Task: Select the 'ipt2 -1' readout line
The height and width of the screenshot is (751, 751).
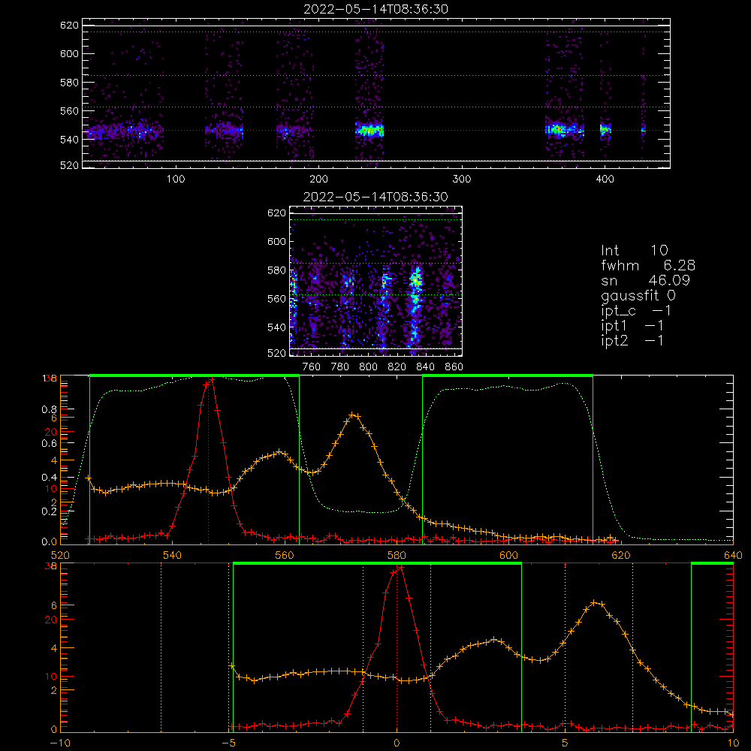Action: 632,340
